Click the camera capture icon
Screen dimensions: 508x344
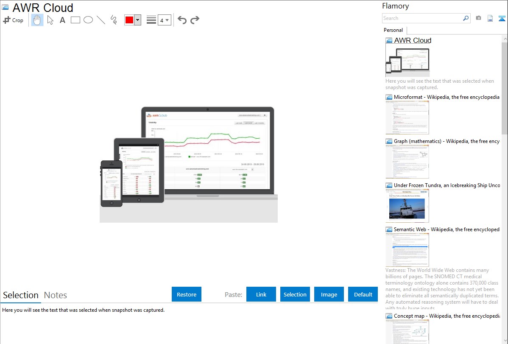tap(478, 18)
